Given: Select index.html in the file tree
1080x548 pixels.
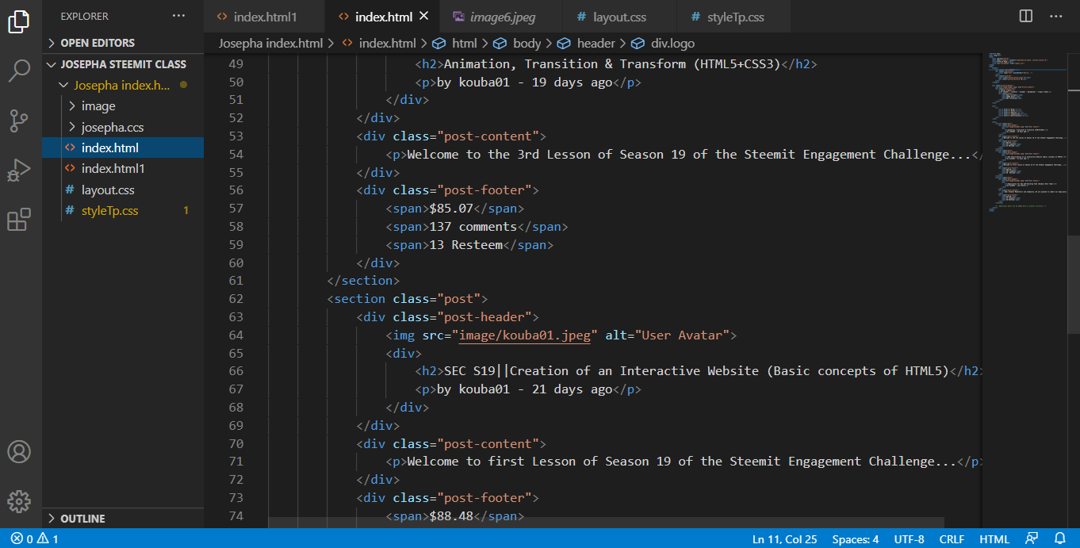Looking at the screenshot, I should click(123, 148).
